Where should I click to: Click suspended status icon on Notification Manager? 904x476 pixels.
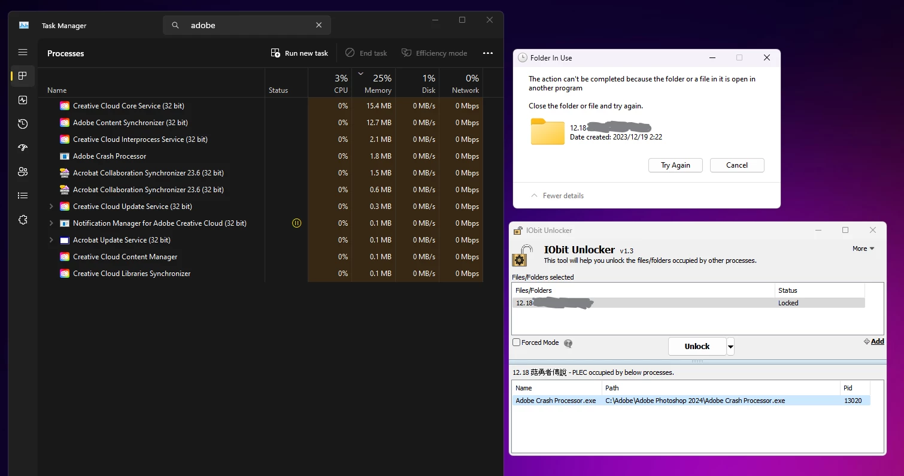point(296,223)
